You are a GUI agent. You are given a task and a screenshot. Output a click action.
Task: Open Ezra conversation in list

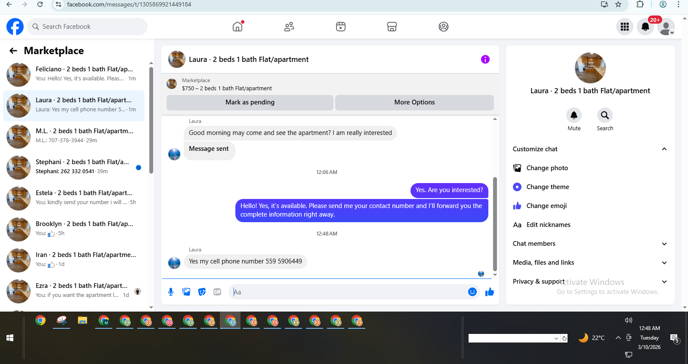tap(74, 291)
